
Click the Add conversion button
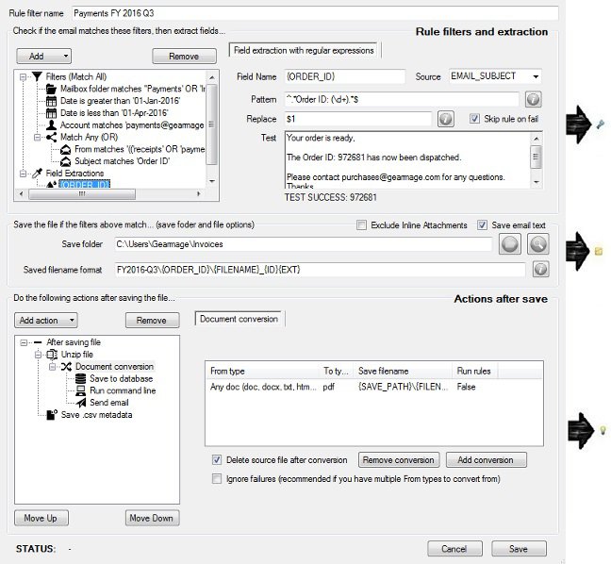coord(485,460)
